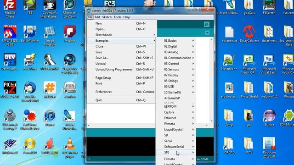Image resolution: width=294 pixels, height=165 pixels.
Task: Expand 07.Display examples submenu
Action: tap(176, 75)
